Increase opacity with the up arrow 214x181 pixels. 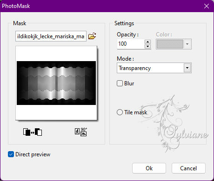(147, 42)
